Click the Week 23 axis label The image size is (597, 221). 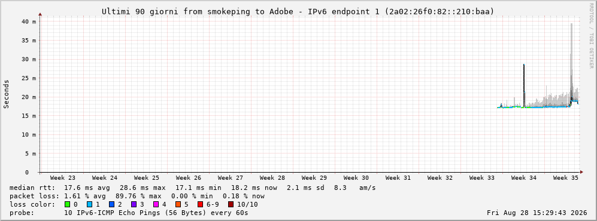[62, 178]
